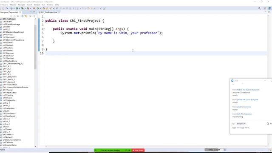Click the Navigator vertical scrollbar thumb
This screenshot has height=153, width=272.
[35, 47]
